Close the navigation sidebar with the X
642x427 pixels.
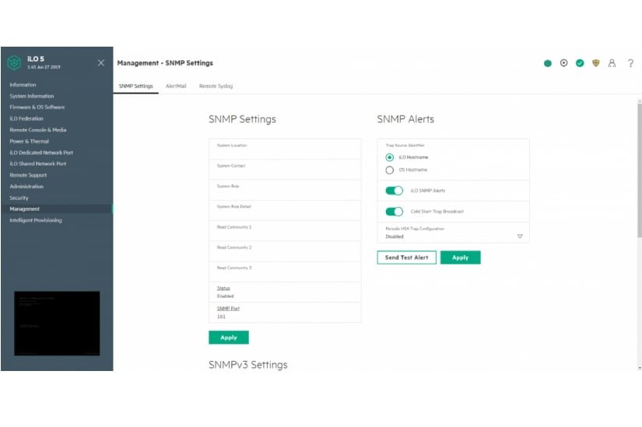[101, 63]
